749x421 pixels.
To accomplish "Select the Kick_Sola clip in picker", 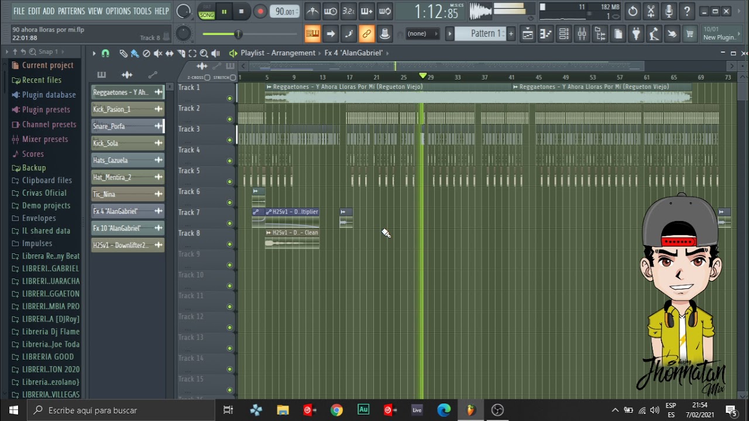I will [x=128, y=143].
